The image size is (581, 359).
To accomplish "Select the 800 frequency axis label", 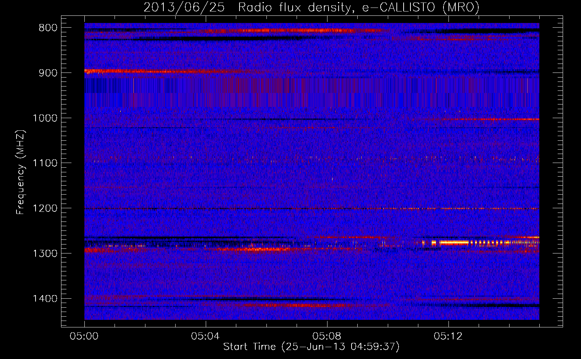I will tap(48, 28).
